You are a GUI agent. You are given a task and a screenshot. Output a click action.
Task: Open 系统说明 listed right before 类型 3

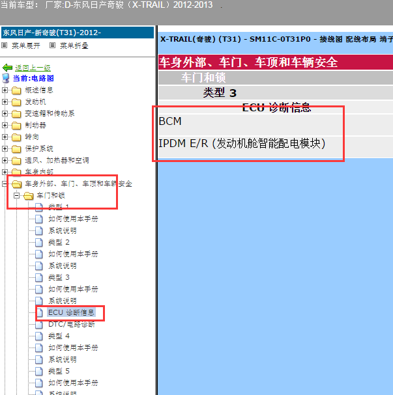[63, 266]
